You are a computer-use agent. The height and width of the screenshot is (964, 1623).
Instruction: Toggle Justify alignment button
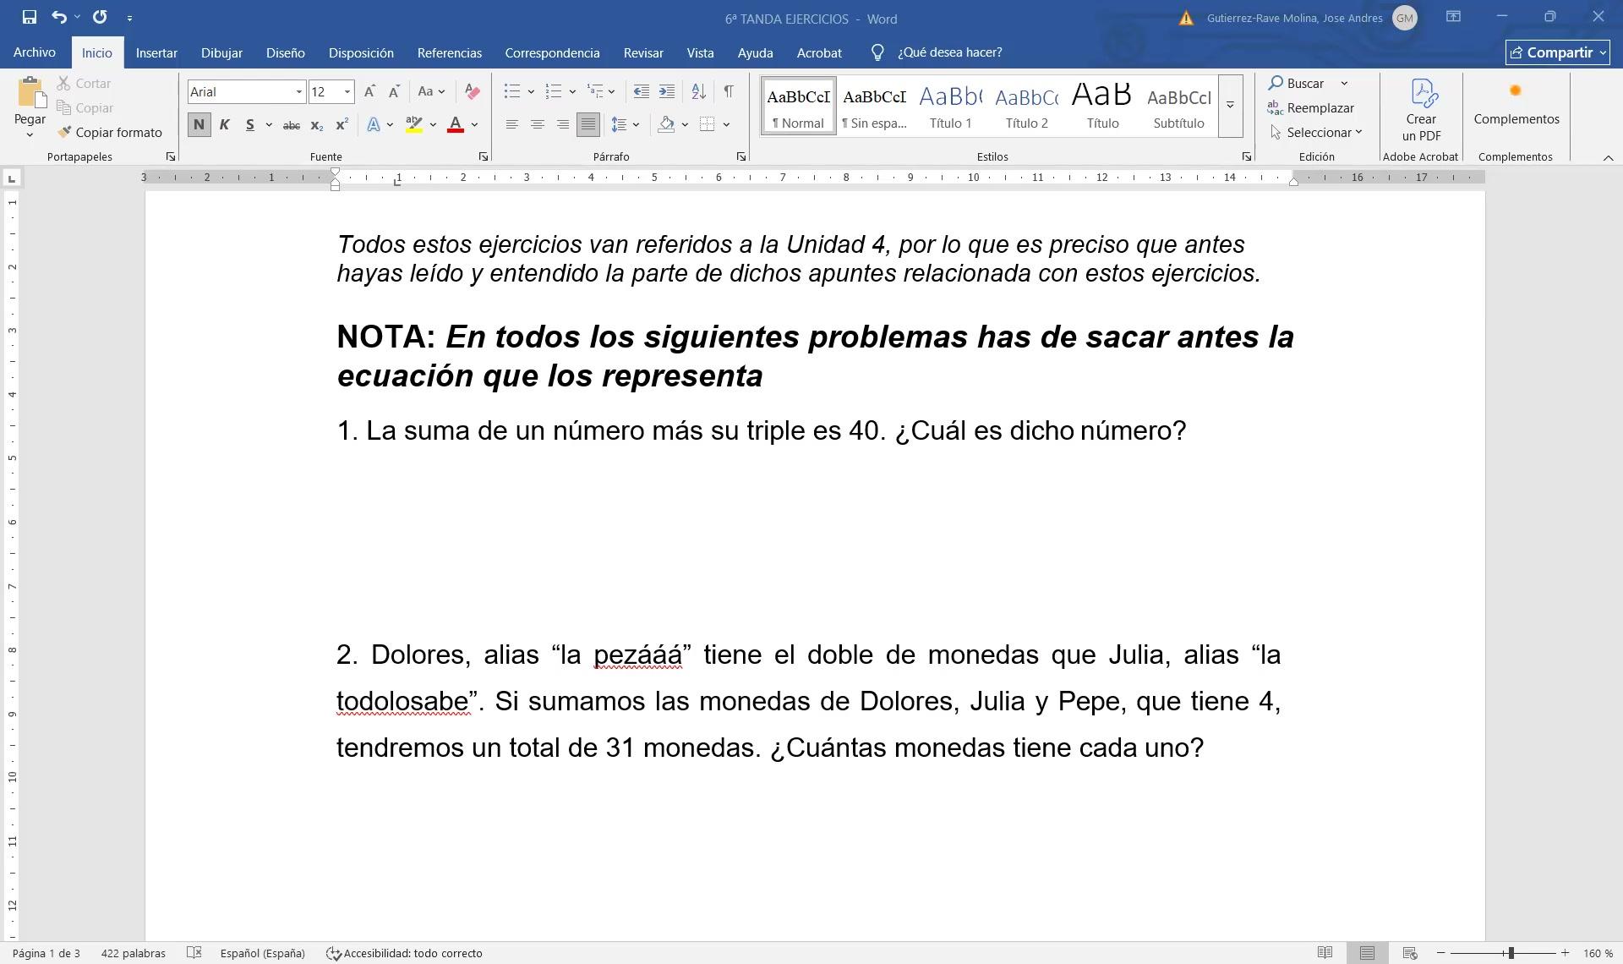pos(587,125)
